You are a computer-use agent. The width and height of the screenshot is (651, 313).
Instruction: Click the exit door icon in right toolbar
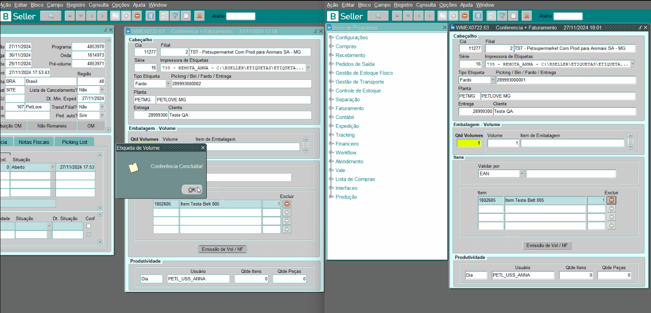[527, 16]
